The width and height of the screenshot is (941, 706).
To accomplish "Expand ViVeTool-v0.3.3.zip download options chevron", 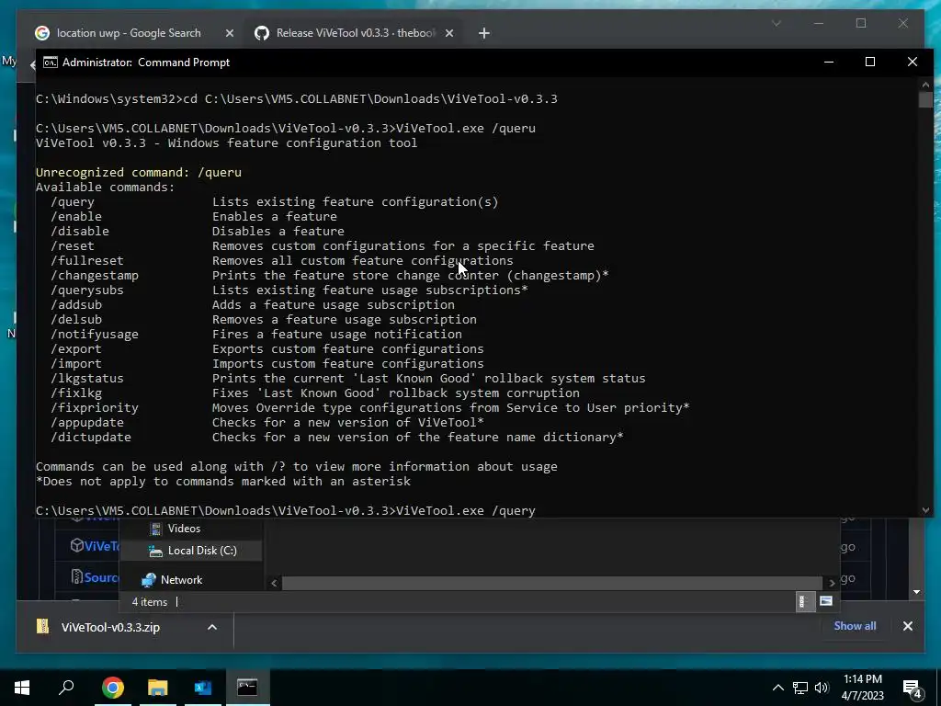I will [212, 627].
